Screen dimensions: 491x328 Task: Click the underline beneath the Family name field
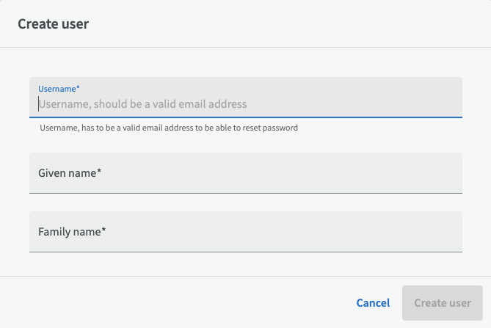coord(246,252)
